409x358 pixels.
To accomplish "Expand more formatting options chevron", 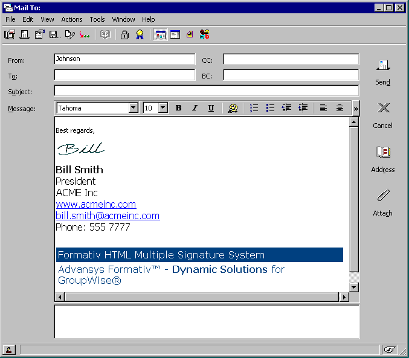I will click(x=356, y=109).
